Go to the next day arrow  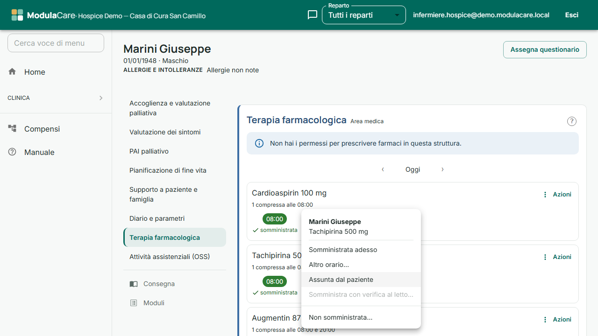pyautogui.click(x=442, y=169)
